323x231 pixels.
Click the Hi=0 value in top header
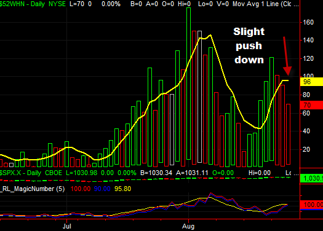pos(183,4)
